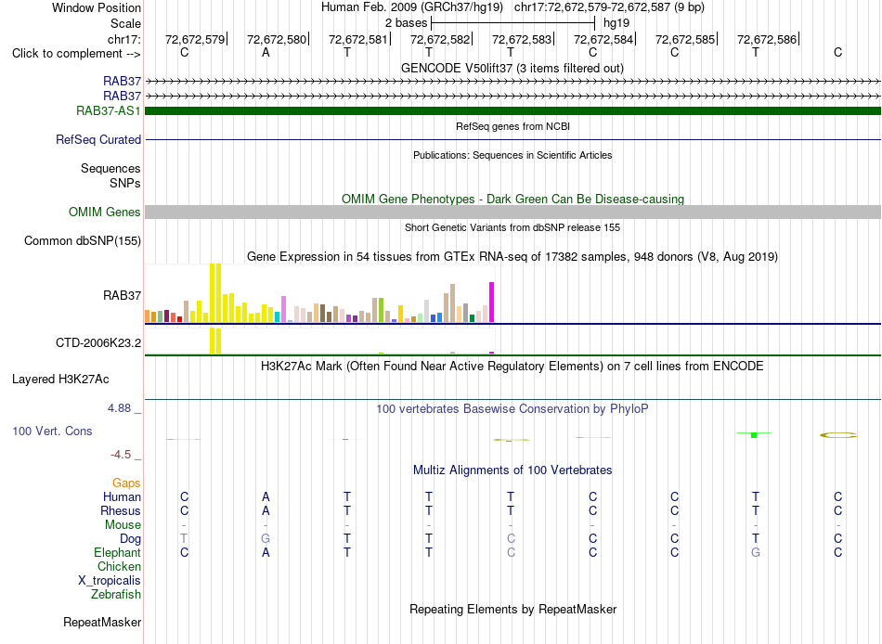
Task: Click the SNPs publications track label
Action: pos(125,183)
